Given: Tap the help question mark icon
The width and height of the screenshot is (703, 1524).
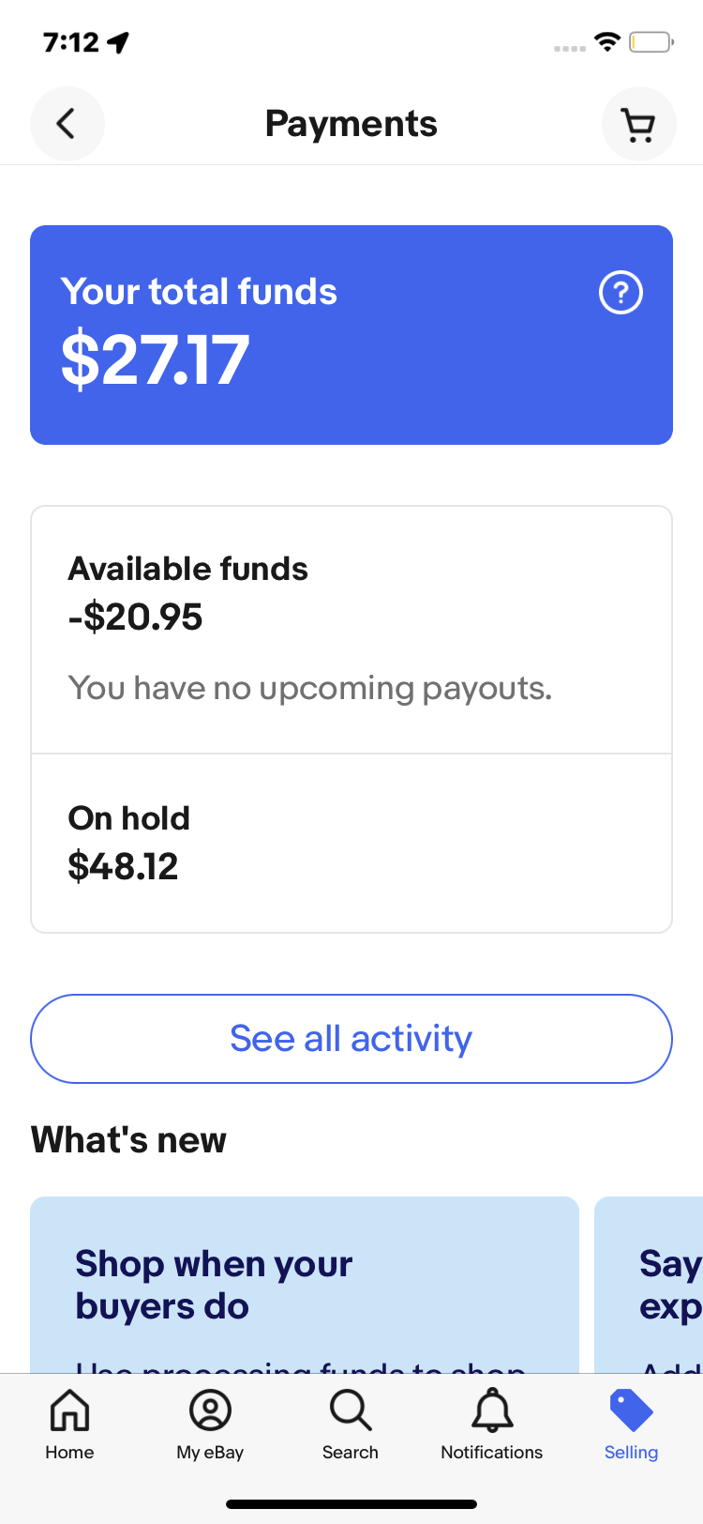Looking at the screenshot, I should click(x=621, y=293).
